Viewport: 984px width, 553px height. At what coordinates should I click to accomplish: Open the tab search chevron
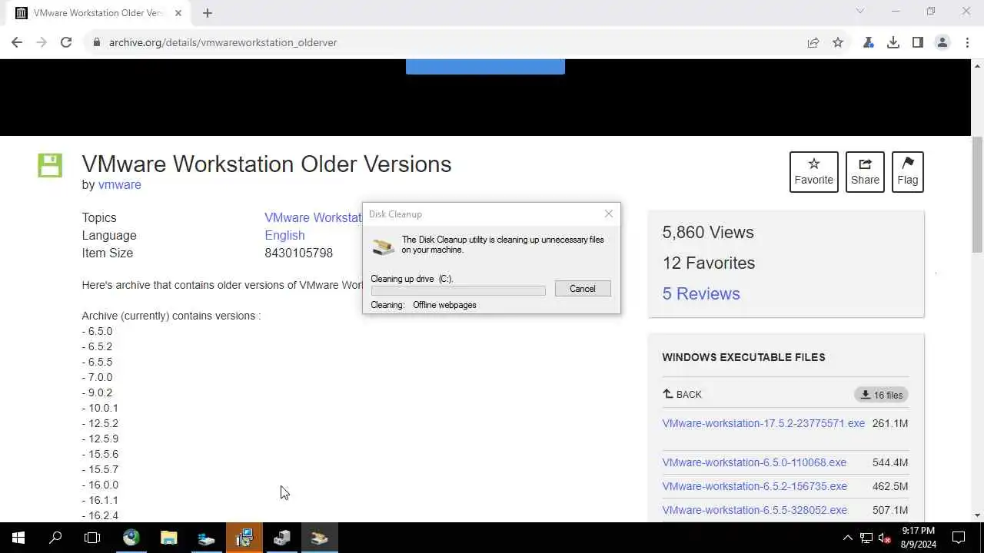pos(860,12)
